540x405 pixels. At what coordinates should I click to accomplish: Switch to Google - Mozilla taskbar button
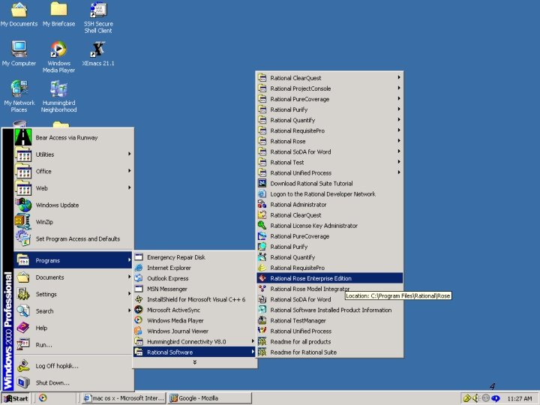pyautogui.click(x=210, y=398)
